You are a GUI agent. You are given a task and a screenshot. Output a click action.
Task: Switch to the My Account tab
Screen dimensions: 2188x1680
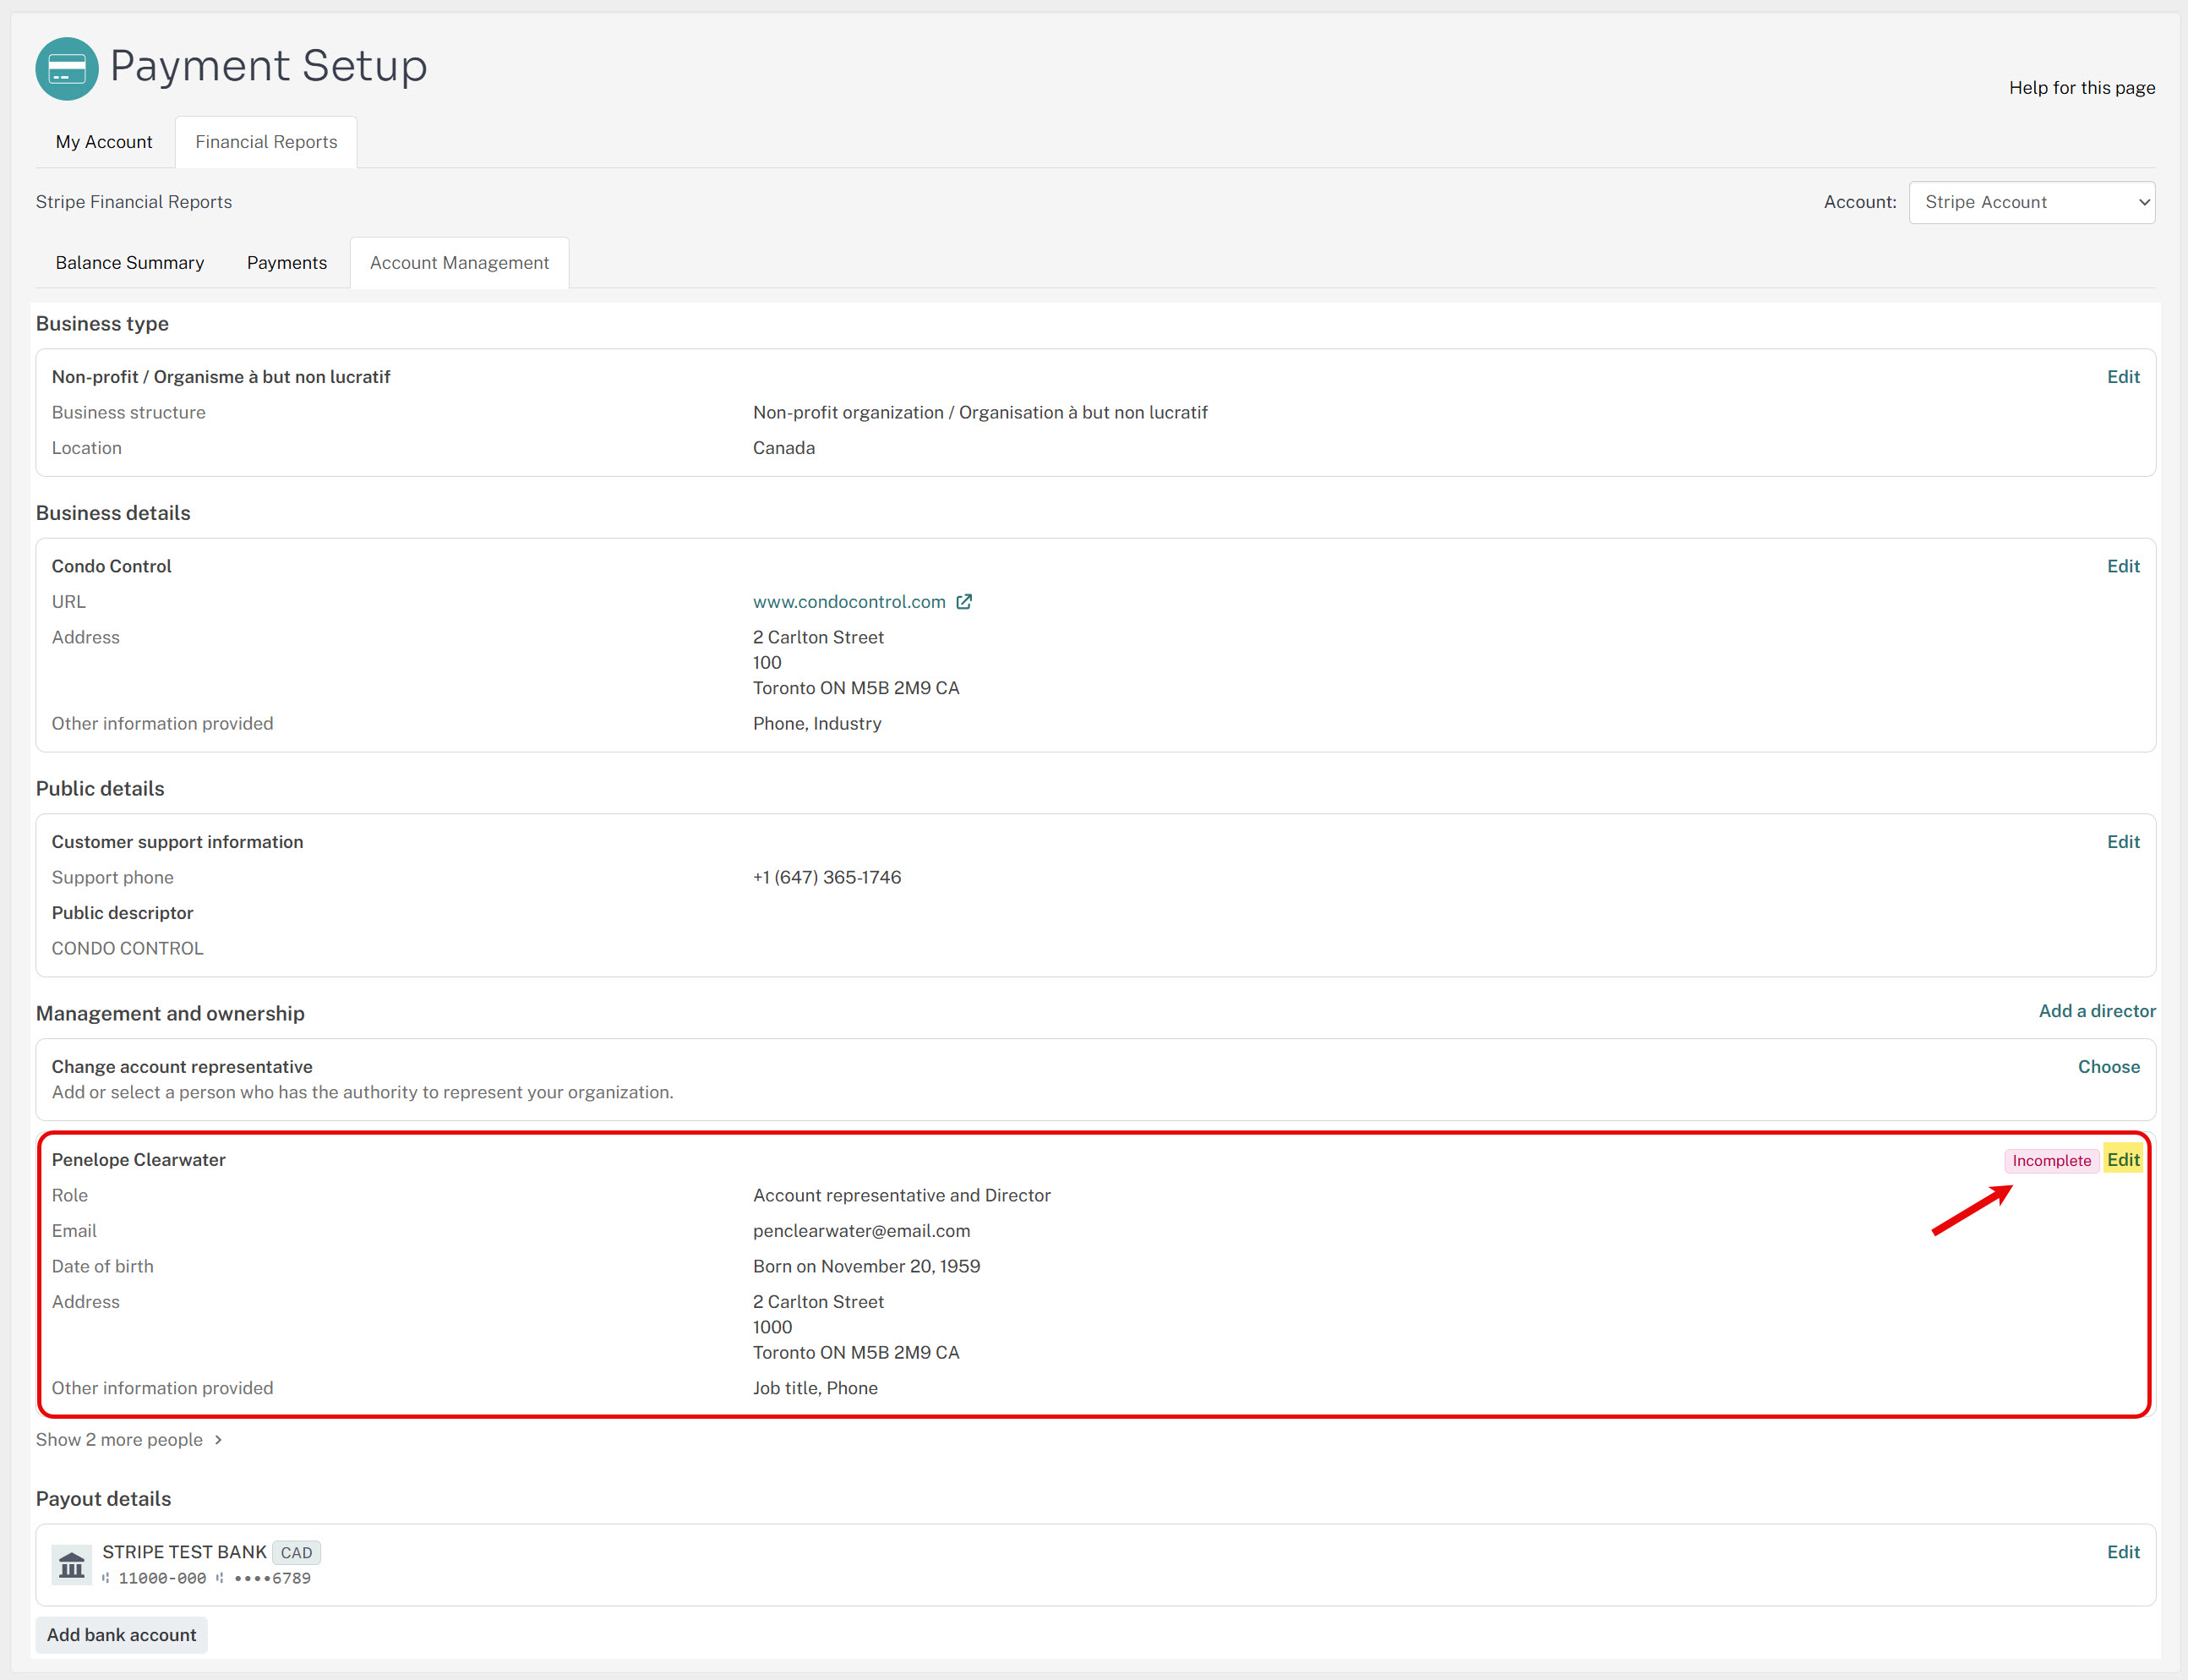coord(104,142)
